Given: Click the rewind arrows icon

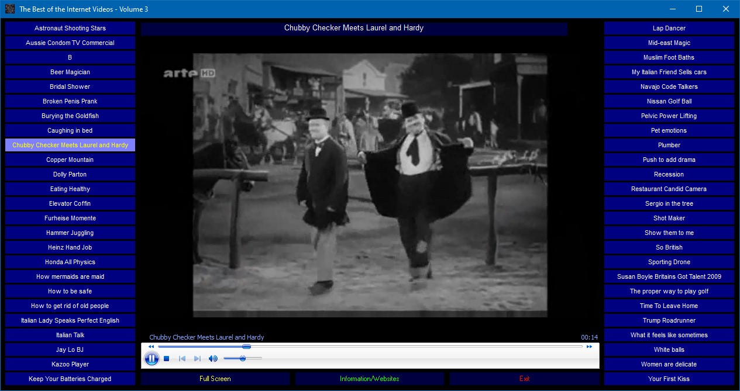Looking at the screenshot, I should [151, 347].
